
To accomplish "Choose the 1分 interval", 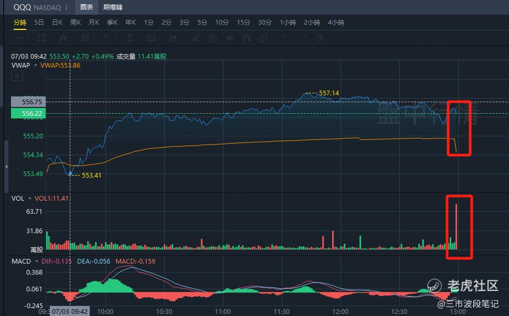I will 149,23.
